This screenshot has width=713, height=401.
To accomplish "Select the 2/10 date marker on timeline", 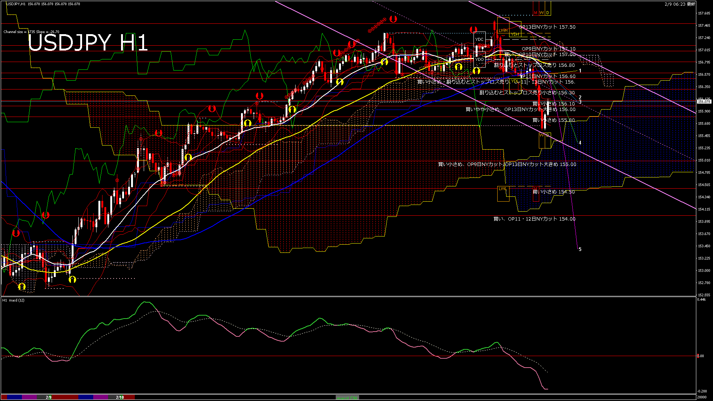I will coord(120,397).
